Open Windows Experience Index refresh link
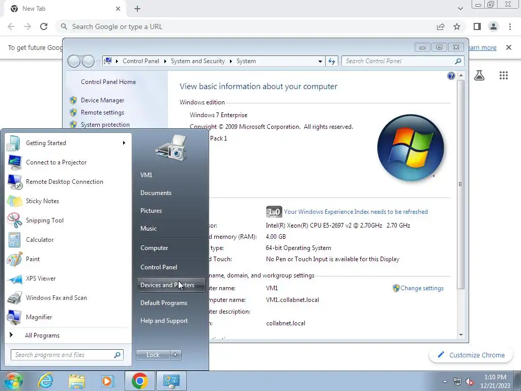This screenshot has height=391, width=521. [x=356, y=212]
